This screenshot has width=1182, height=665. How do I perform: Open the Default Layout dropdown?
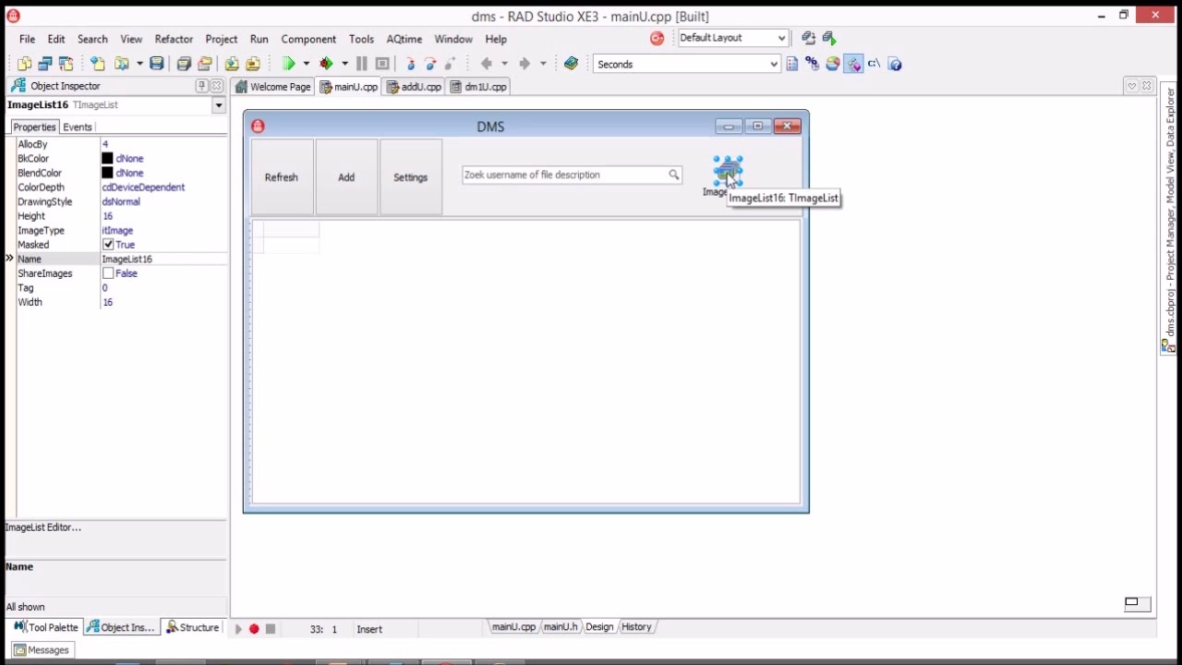coord(781,38)
